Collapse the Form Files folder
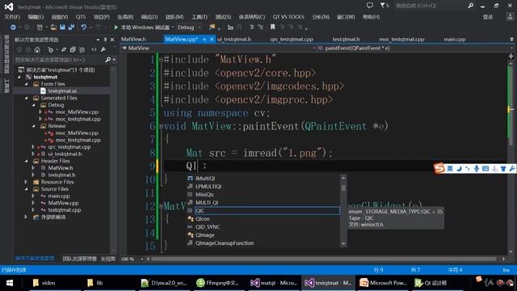This screenshot has height=291, width=517. click(x=27, y=84)
